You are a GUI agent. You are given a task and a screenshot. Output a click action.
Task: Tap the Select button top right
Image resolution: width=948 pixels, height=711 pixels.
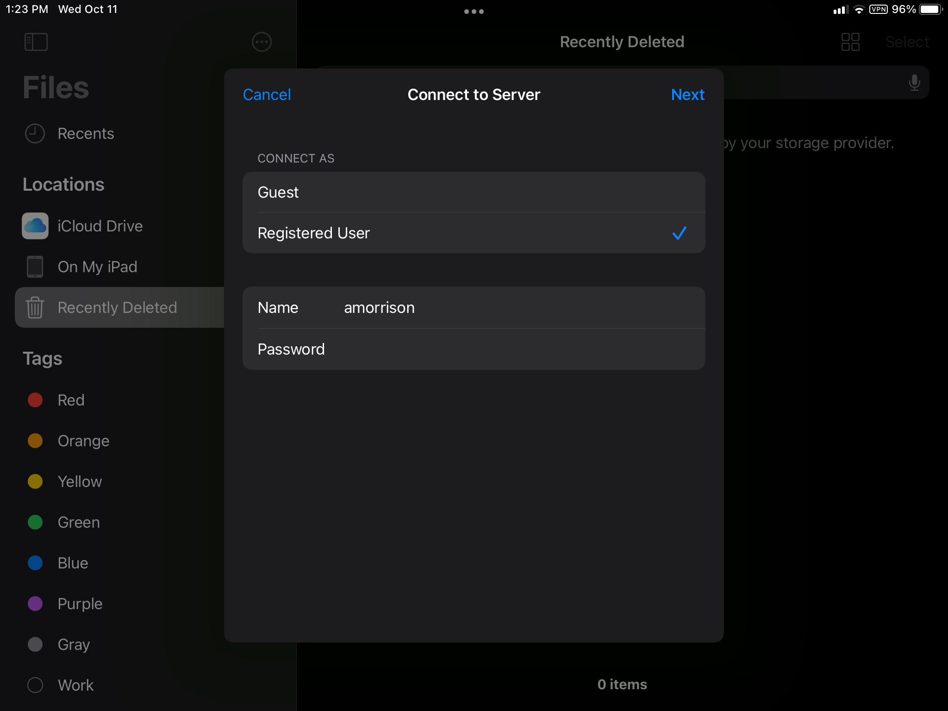pyautogui.click(x=906, y=42)
